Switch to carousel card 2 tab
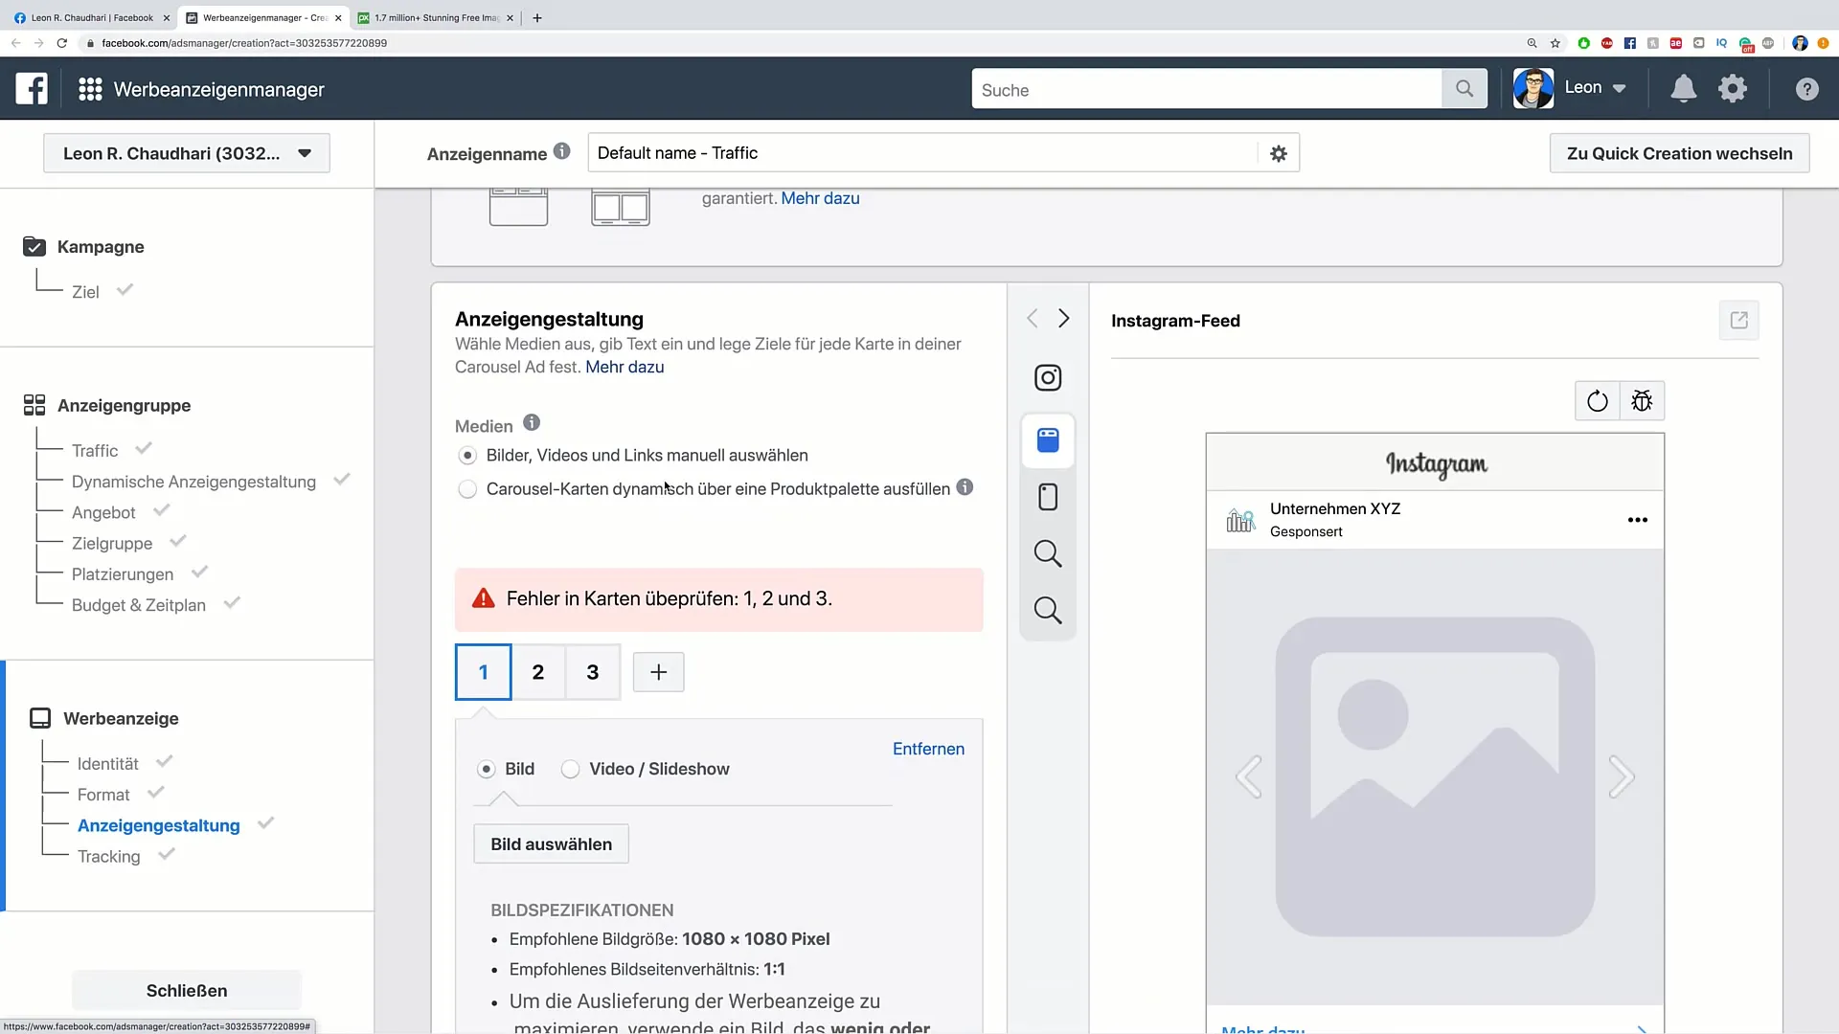 coord(538,672)
